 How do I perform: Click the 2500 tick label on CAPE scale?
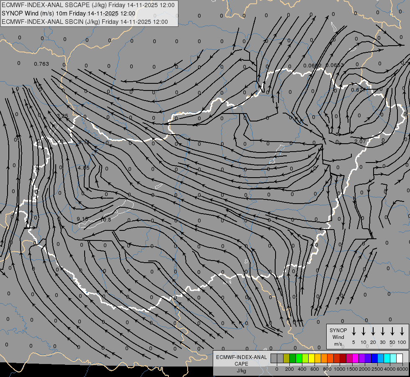point(377,369)
